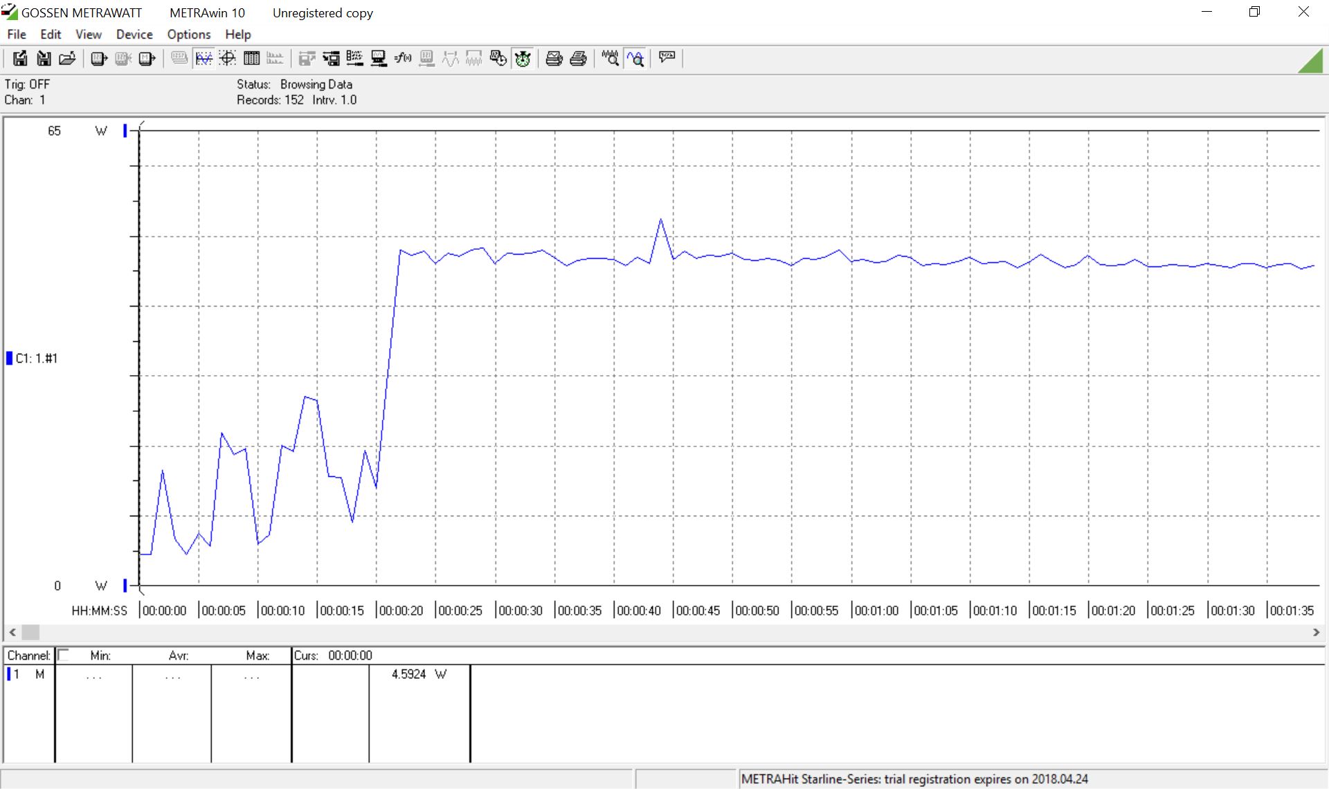Select channel 1 row in bottom table

(x=28, y=674)
